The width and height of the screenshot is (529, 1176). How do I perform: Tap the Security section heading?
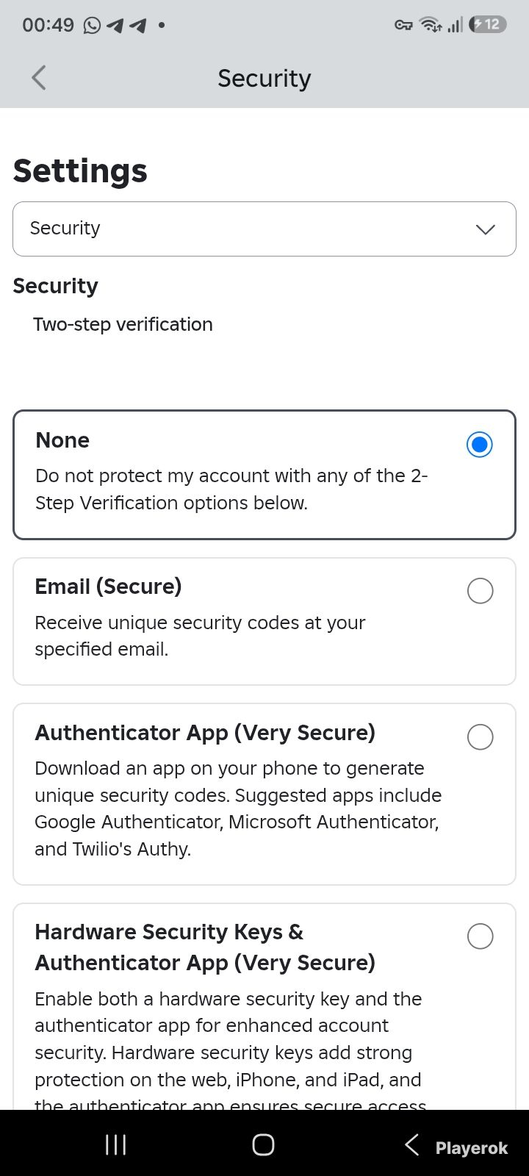pyautogui.click(x=55, y=286)
